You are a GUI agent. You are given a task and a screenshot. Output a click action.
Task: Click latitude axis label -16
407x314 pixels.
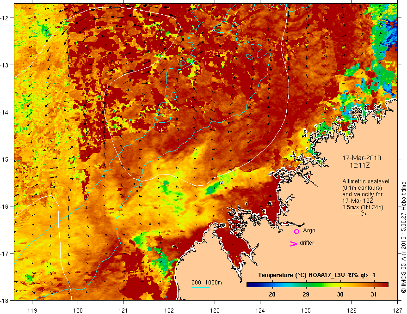(5, 206)
